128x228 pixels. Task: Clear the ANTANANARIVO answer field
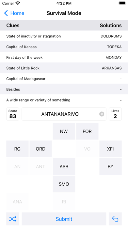pos(102,114)
